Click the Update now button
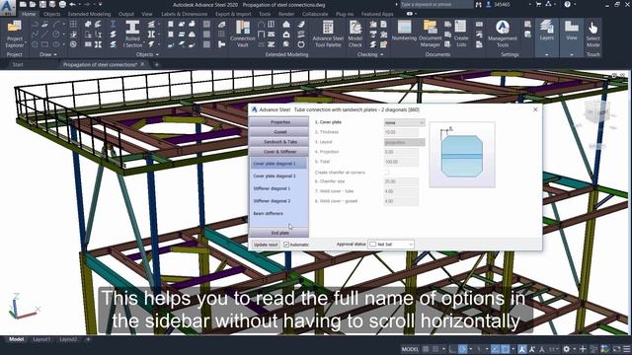This screenshot has height=355, width=632. (266, 245)
